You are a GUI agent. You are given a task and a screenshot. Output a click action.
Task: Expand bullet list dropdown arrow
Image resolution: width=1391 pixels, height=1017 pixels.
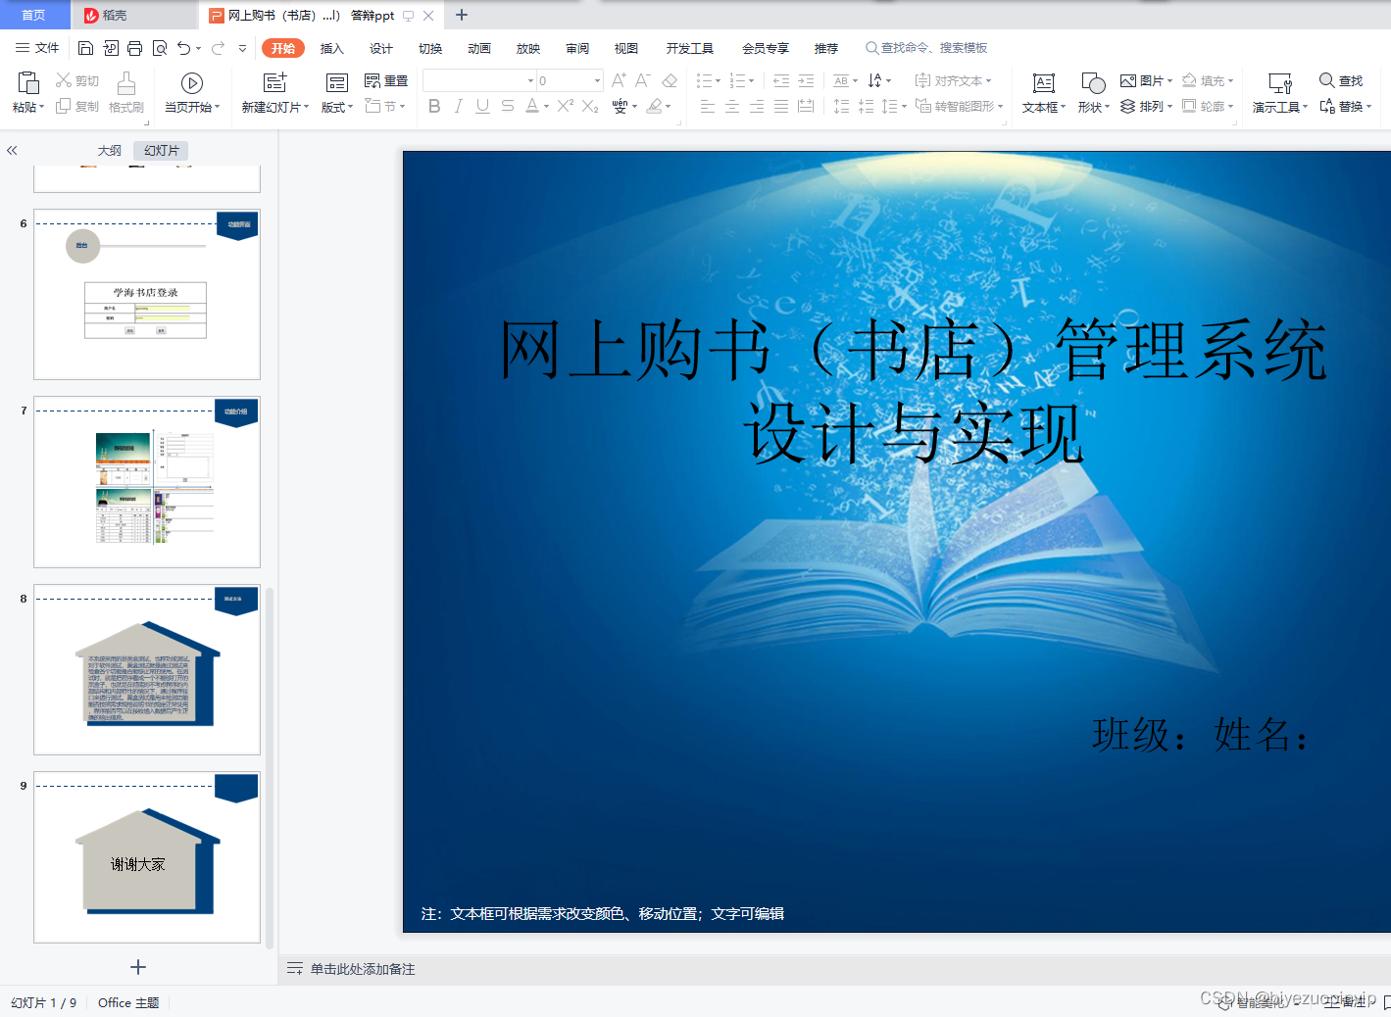pyautogui.click(x=718, y=80)
